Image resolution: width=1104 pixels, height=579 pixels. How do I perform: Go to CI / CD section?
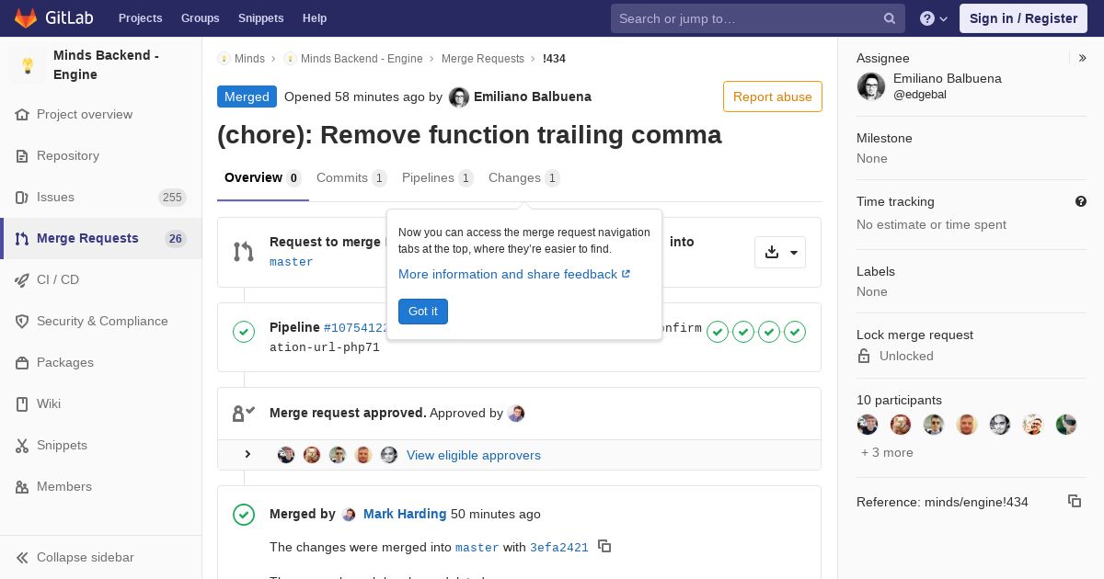point(58,279)
